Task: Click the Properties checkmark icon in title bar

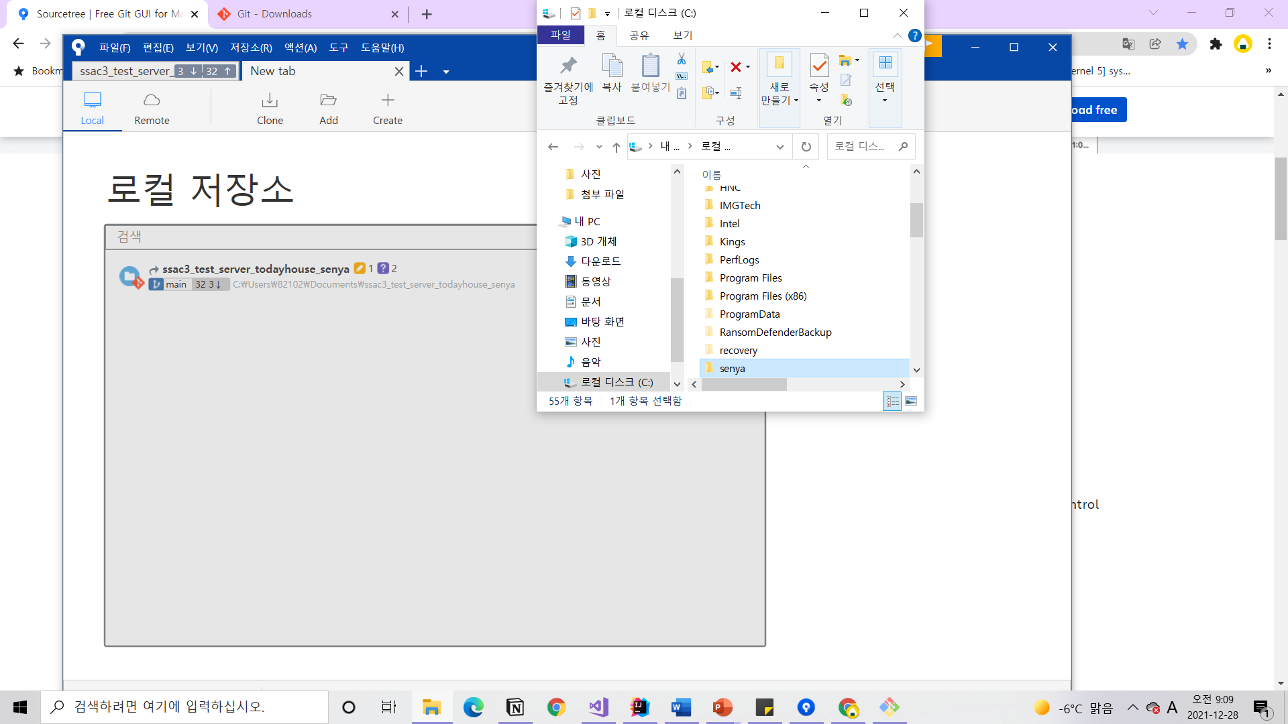Action: (575, 13)
